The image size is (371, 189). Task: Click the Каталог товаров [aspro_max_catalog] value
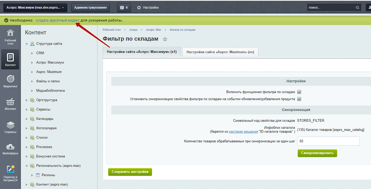pyautogui.click(x=331, y=130)
